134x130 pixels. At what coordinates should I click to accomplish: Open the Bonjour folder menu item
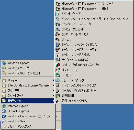pos(28,80)
